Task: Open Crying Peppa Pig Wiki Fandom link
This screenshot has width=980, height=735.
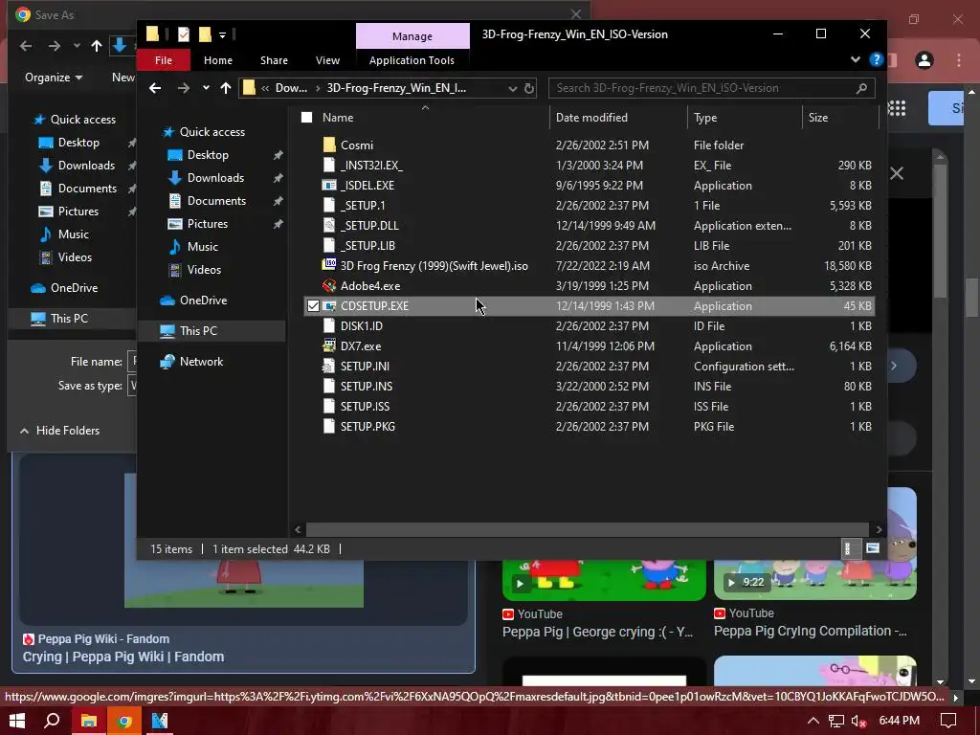Action: [x=123, y=657]
